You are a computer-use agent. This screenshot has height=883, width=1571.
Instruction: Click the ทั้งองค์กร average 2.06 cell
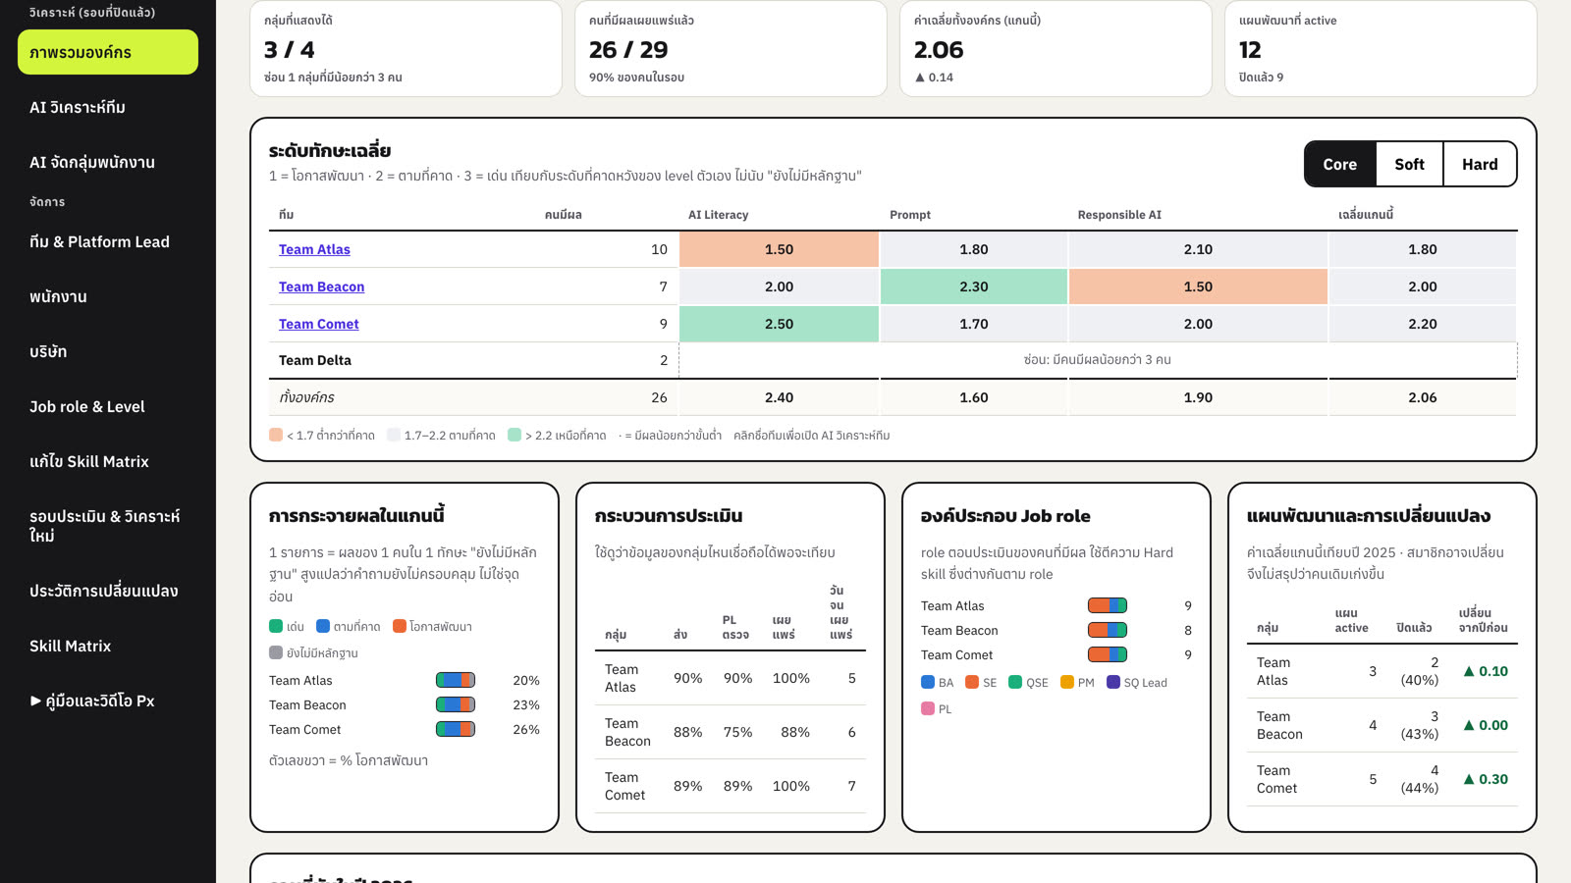click(1422, 397)
